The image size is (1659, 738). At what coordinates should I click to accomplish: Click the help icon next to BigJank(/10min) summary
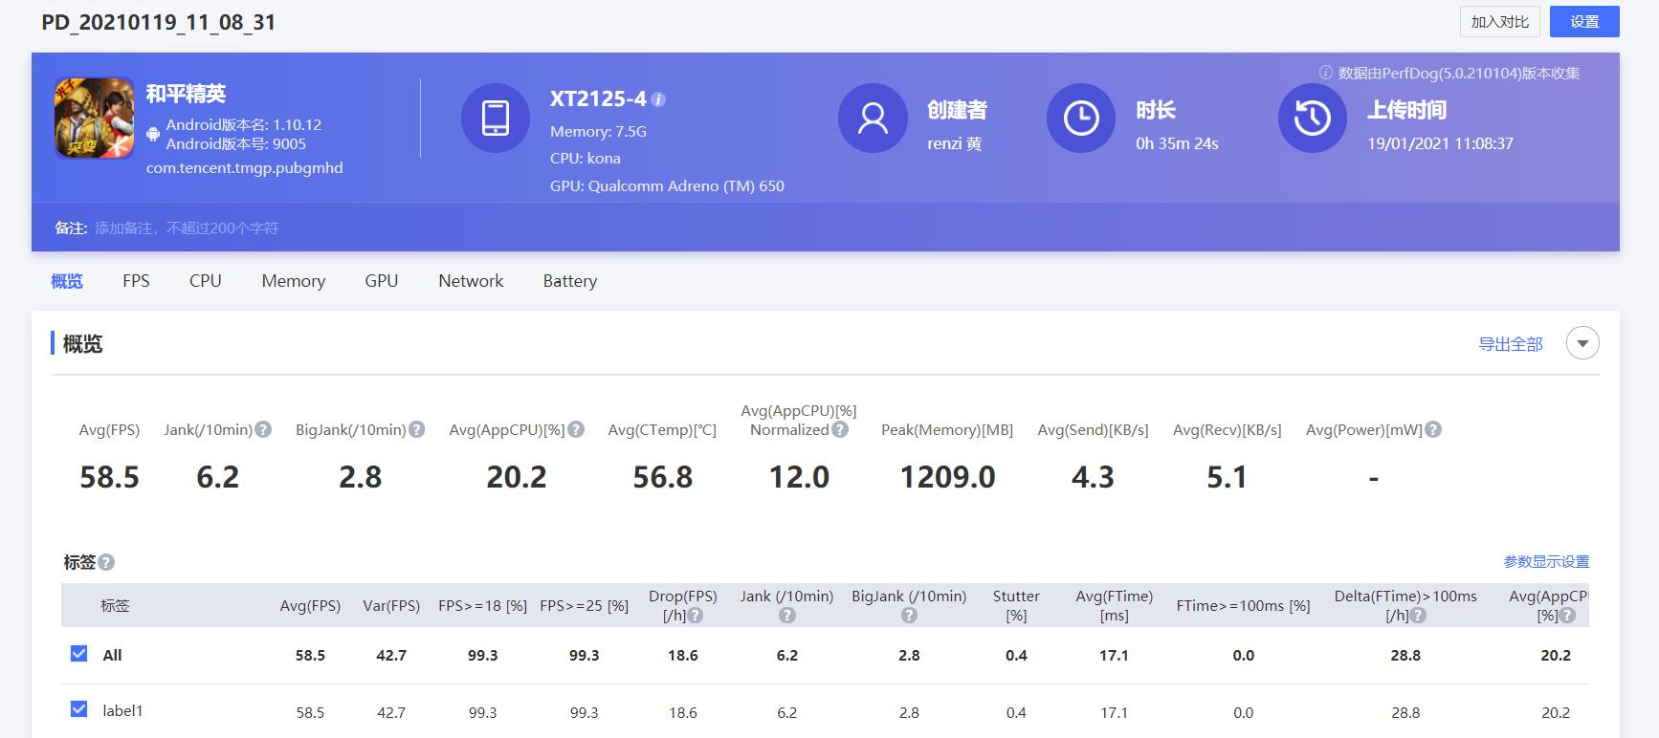point(417,430)
